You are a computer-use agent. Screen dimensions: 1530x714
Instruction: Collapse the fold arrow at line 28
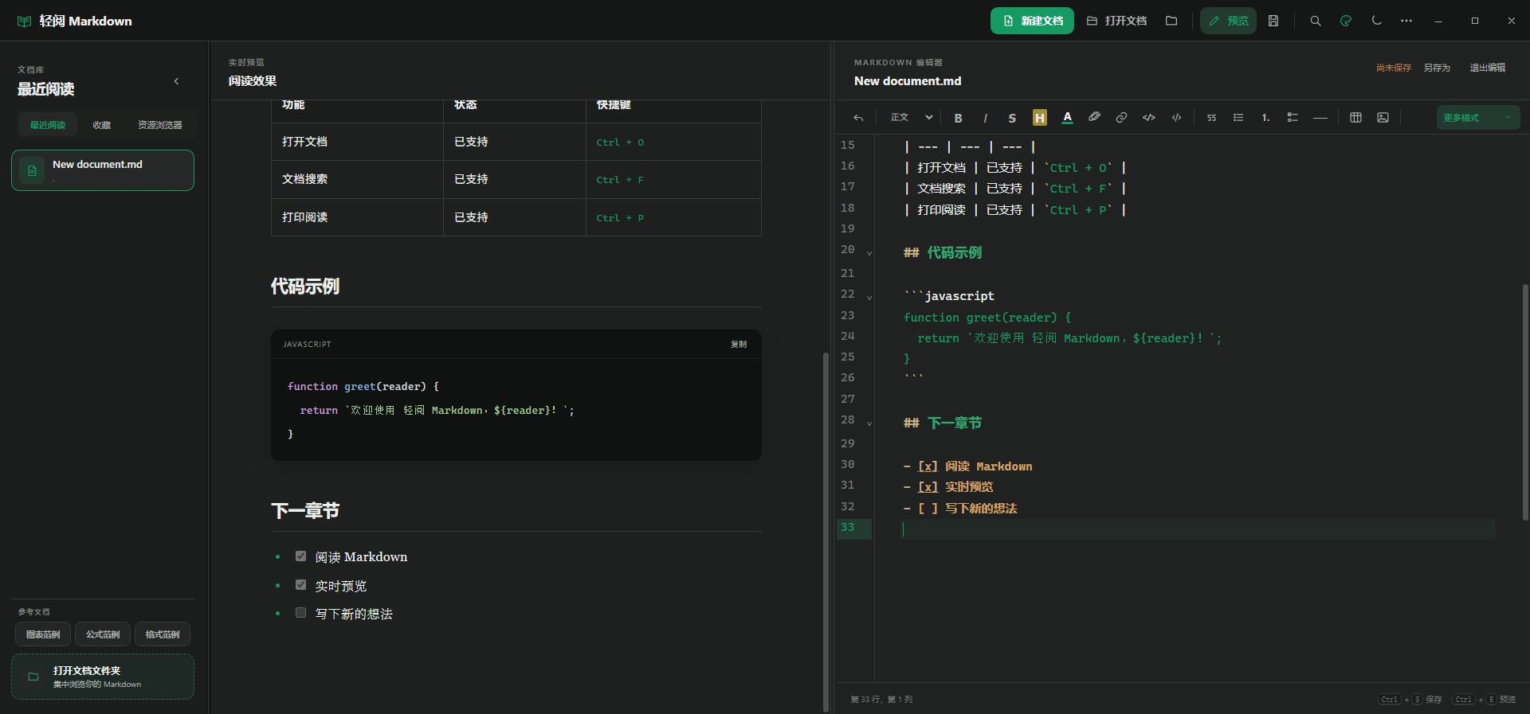pos(869,423)
